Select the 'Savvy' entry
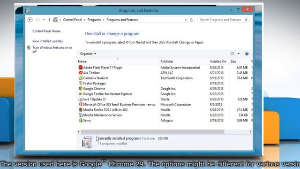 point(87,120)
